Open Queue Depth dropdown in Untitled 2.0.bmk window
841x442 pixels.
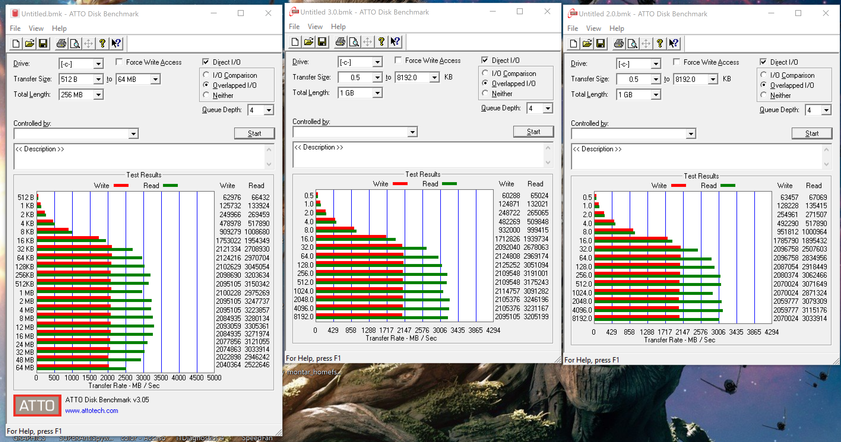[826, 110]
